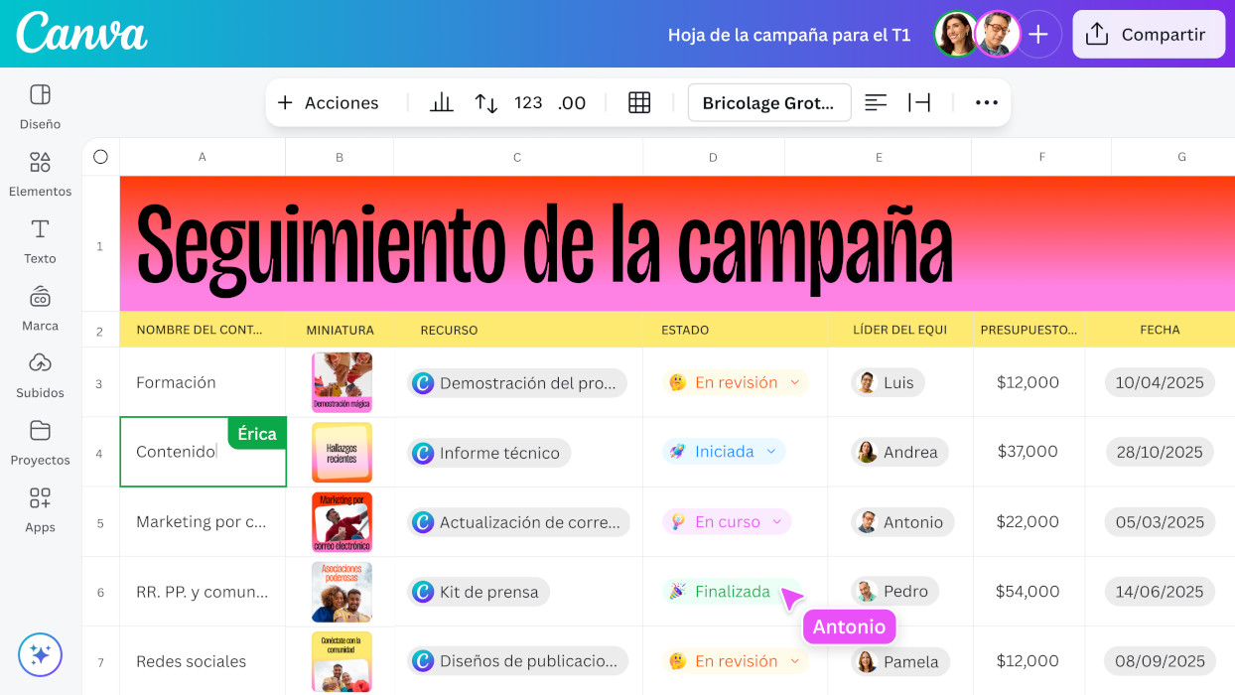Click document title Hoja de la campaña para el T1

[789, 35]
